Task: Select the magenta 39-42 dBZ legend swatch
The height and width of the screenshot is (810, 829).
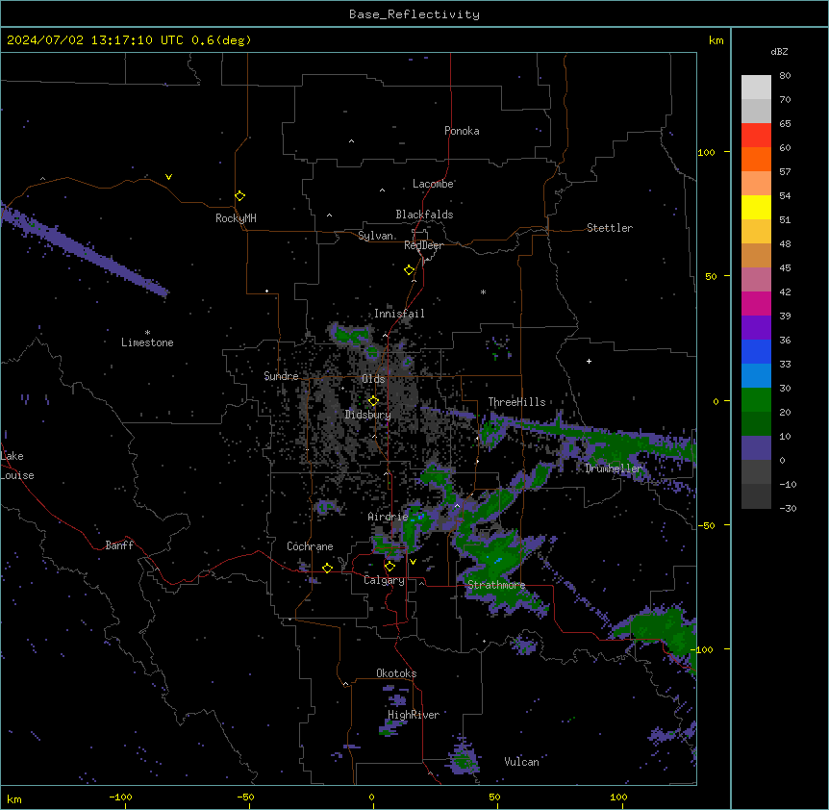Action: [x=756, y=304]
